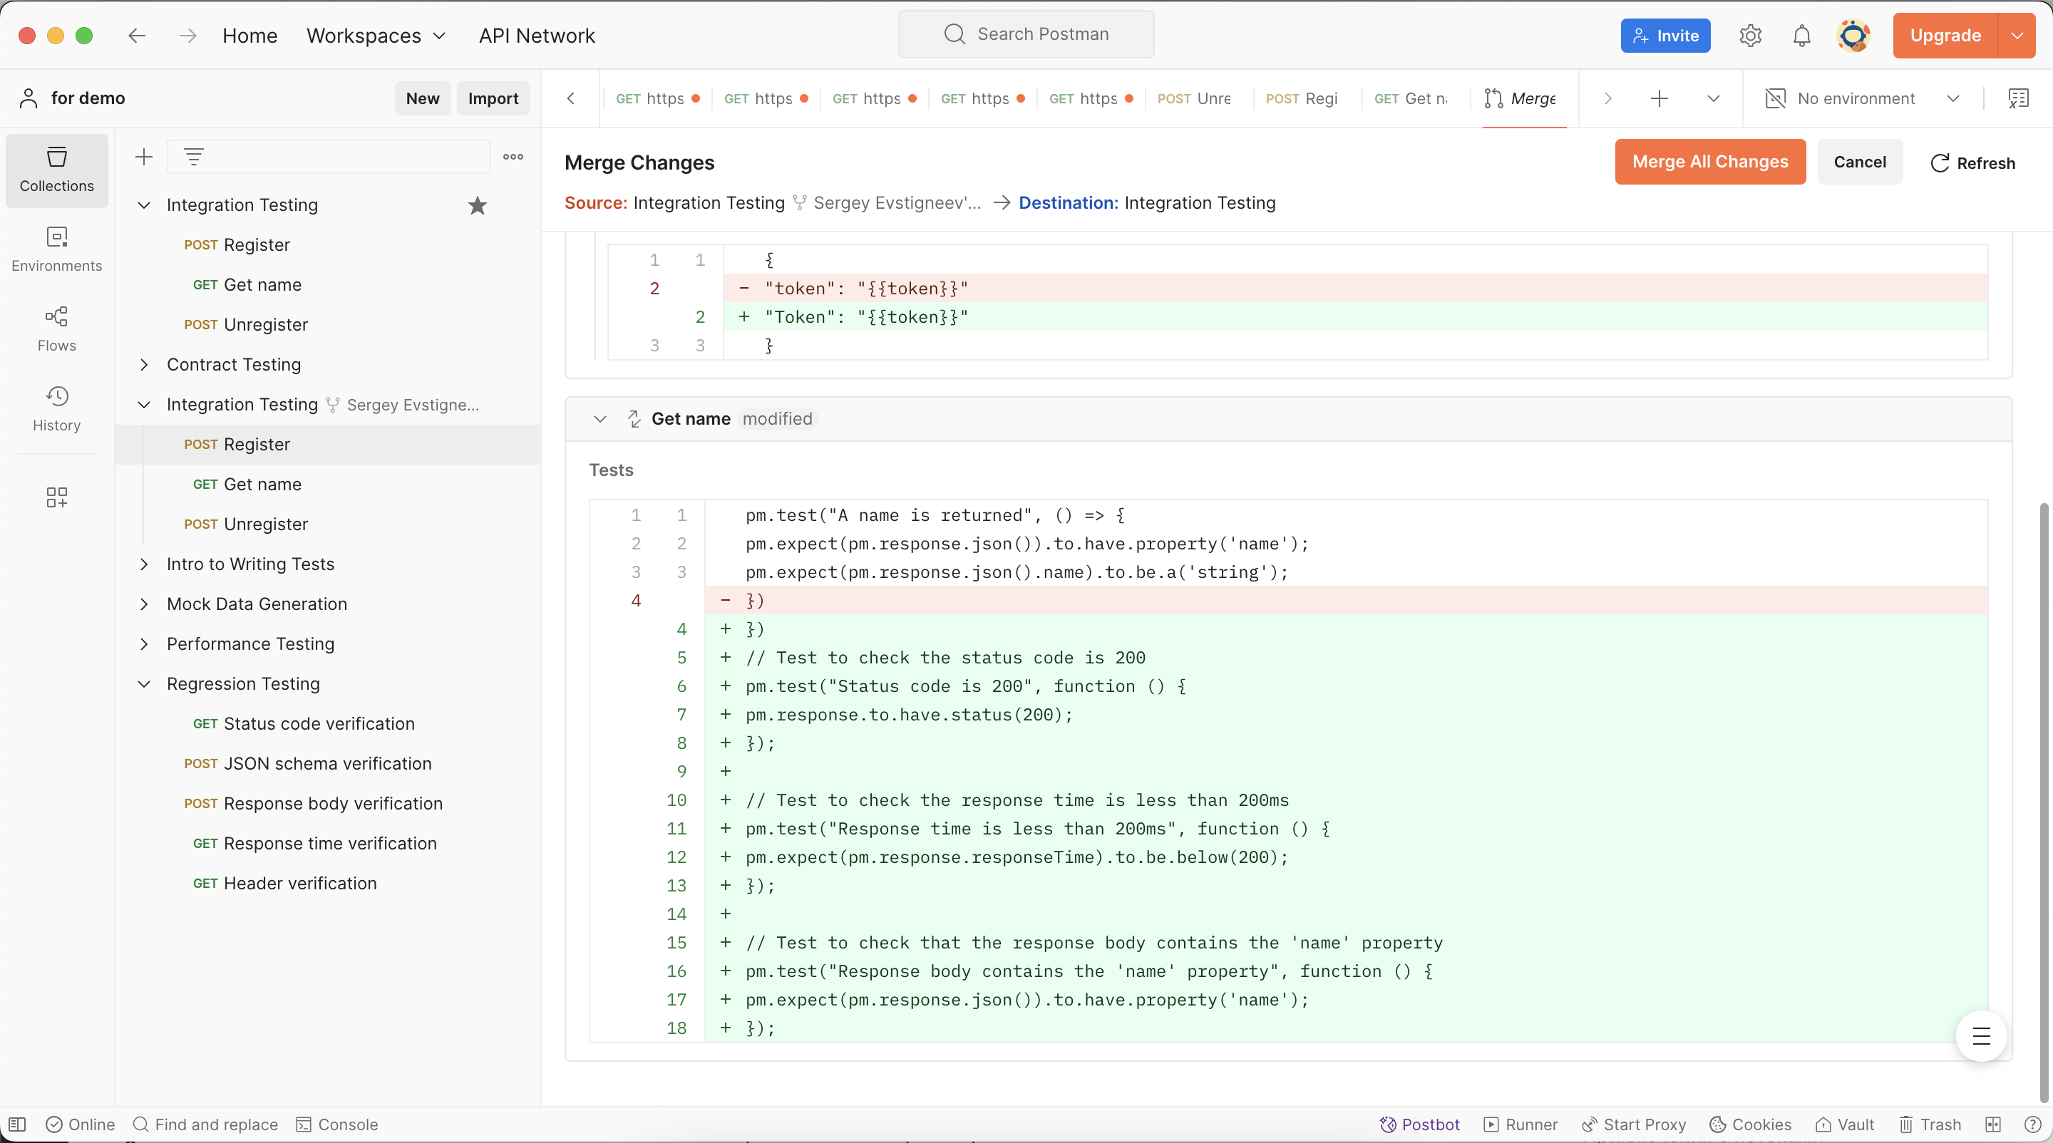2053x1143 pixels.
Task: Open the Upgrade button dropdown arrow
Action: point(2017,35)
